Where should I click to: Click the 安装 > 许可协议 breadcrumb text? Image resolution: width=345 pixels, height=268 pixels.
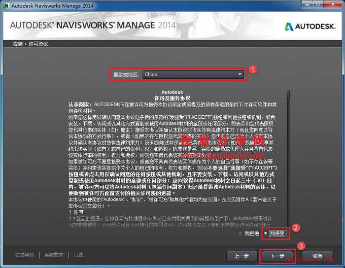click(30, 44)
